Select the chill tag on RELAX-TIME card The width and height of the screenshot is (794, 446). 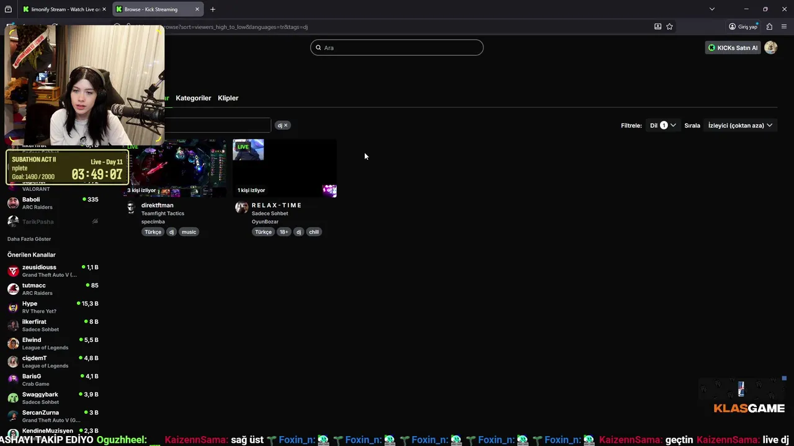click(x=314, y=232)
